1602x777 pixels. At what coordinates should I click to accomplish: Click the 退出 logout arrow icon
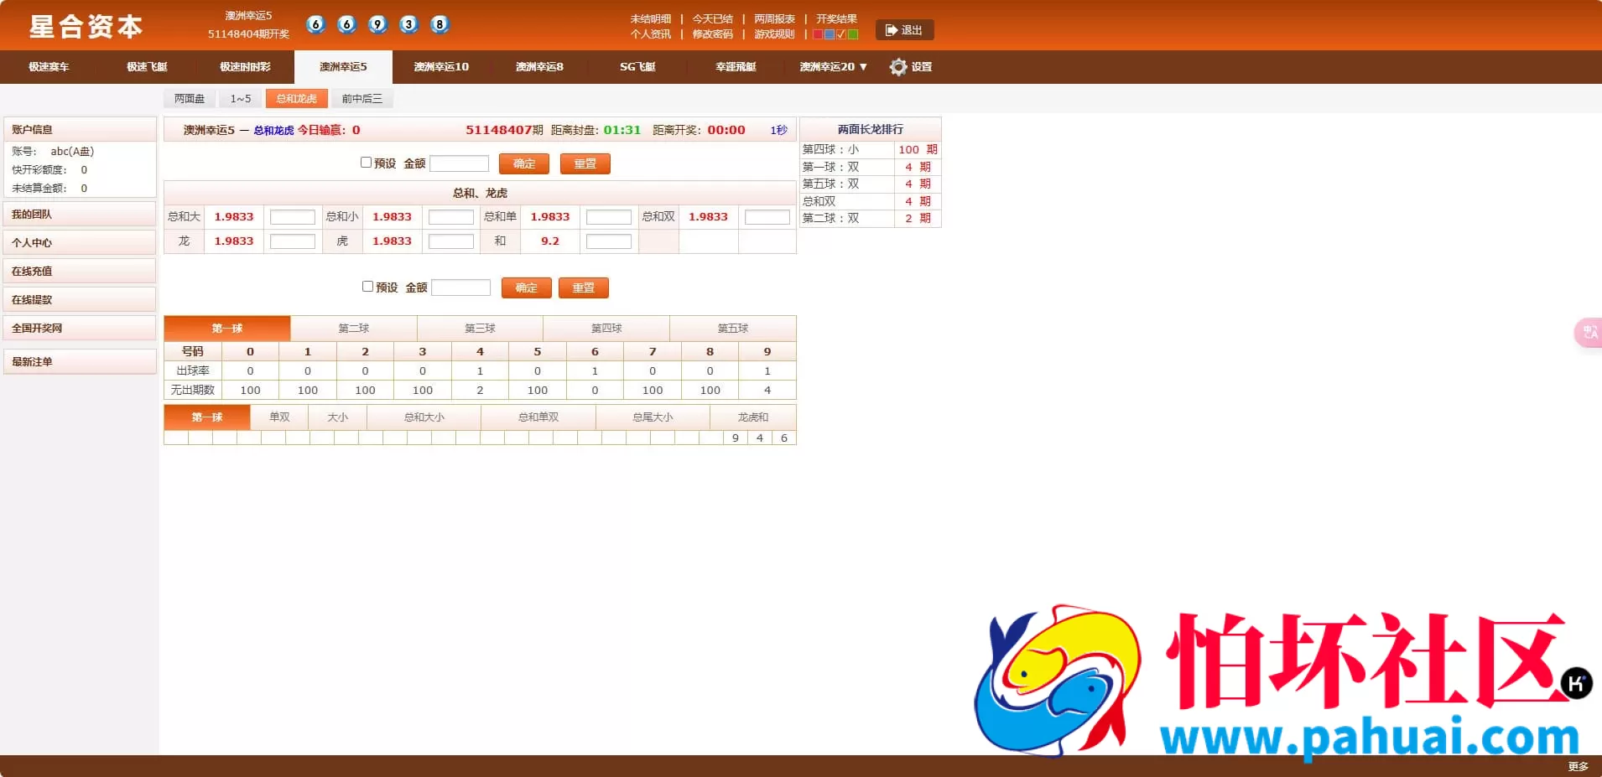click(x=892, y=30)
